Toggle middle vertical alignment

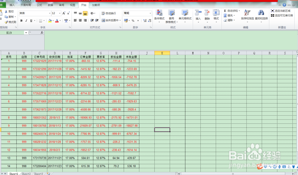pyautogui.click(x=80, y=13)
